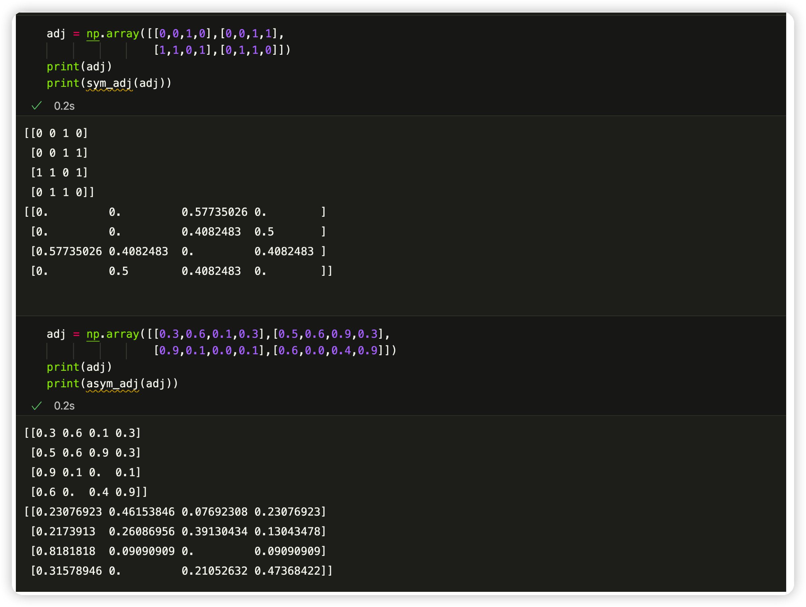Image resolution: width=806 pixels, height=607 pixels.
Task: Click the output row [0.6 0. 0.4 0.9]]
Action: (89, 492)
